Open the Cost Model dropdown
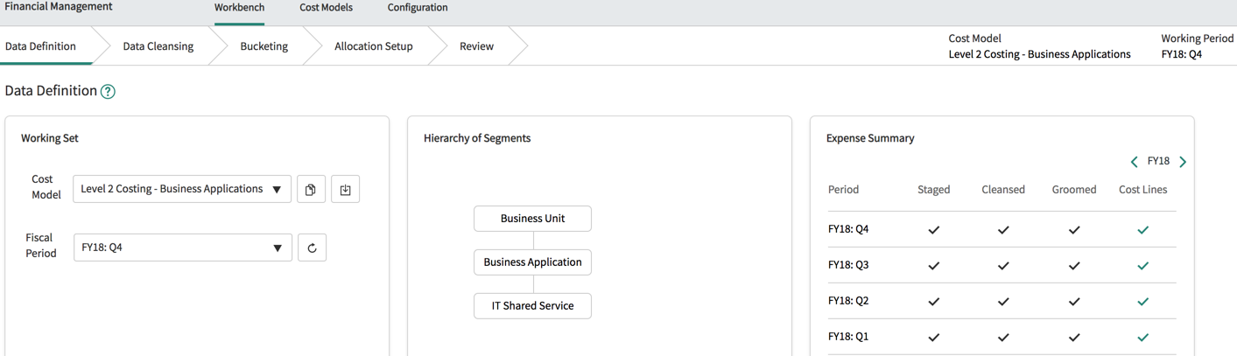The width and height of the screenshot is (1237, 356). tap(182, 189)
